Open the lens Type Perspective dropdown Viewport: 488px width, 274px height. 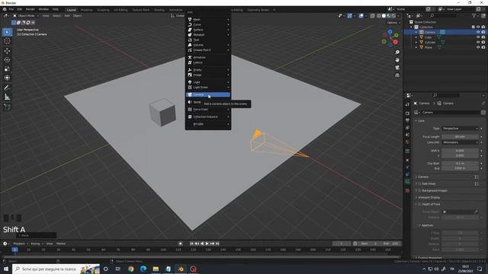(460, 129)
